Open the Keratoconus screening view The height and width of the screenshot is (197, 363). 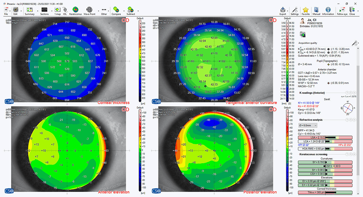[75, 10]
